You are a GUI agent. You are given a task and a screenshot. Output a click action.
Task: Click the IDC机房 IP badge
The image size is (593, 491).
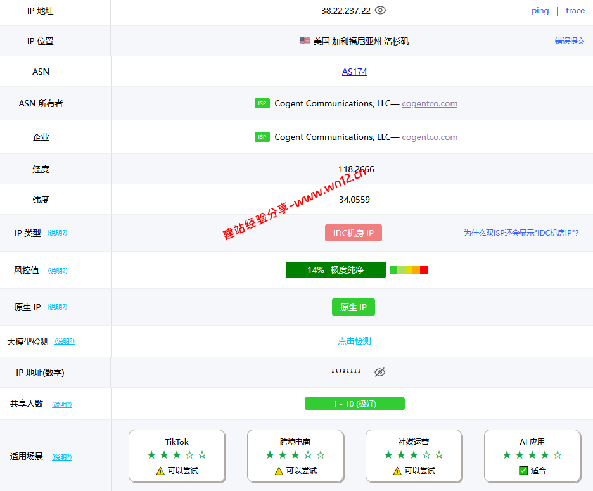pos(354,233)
